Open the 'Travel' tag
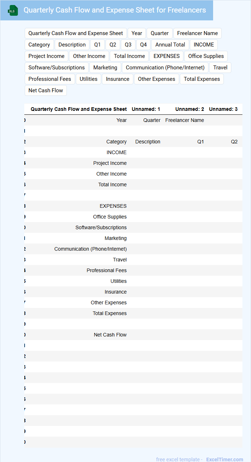251x462 pixels. (220, 68)
